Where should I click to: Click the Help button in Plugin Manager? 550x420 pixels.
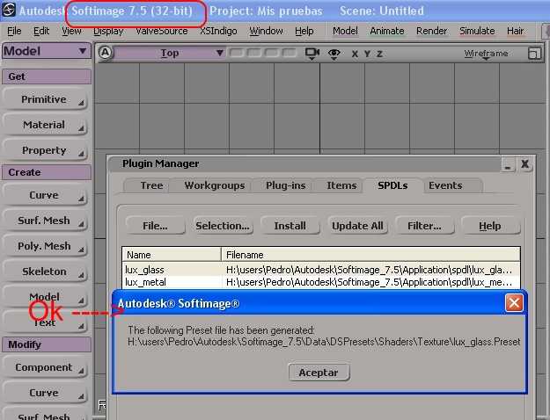tap(490, 226)
